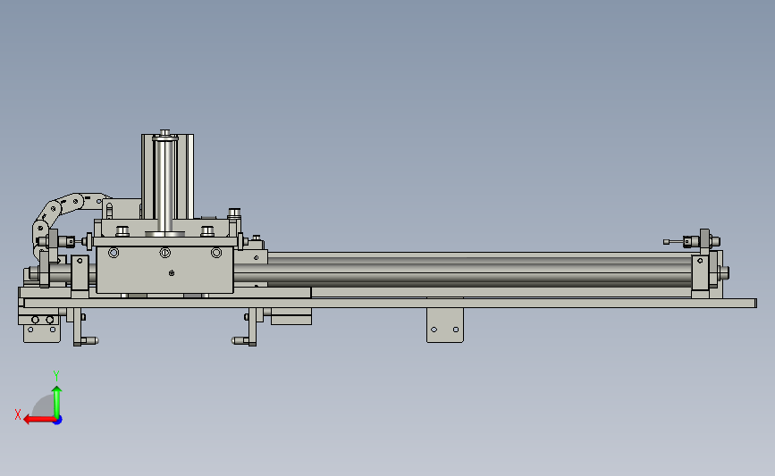
Task: Select the long flat base plate
Action: click(390, 303)
